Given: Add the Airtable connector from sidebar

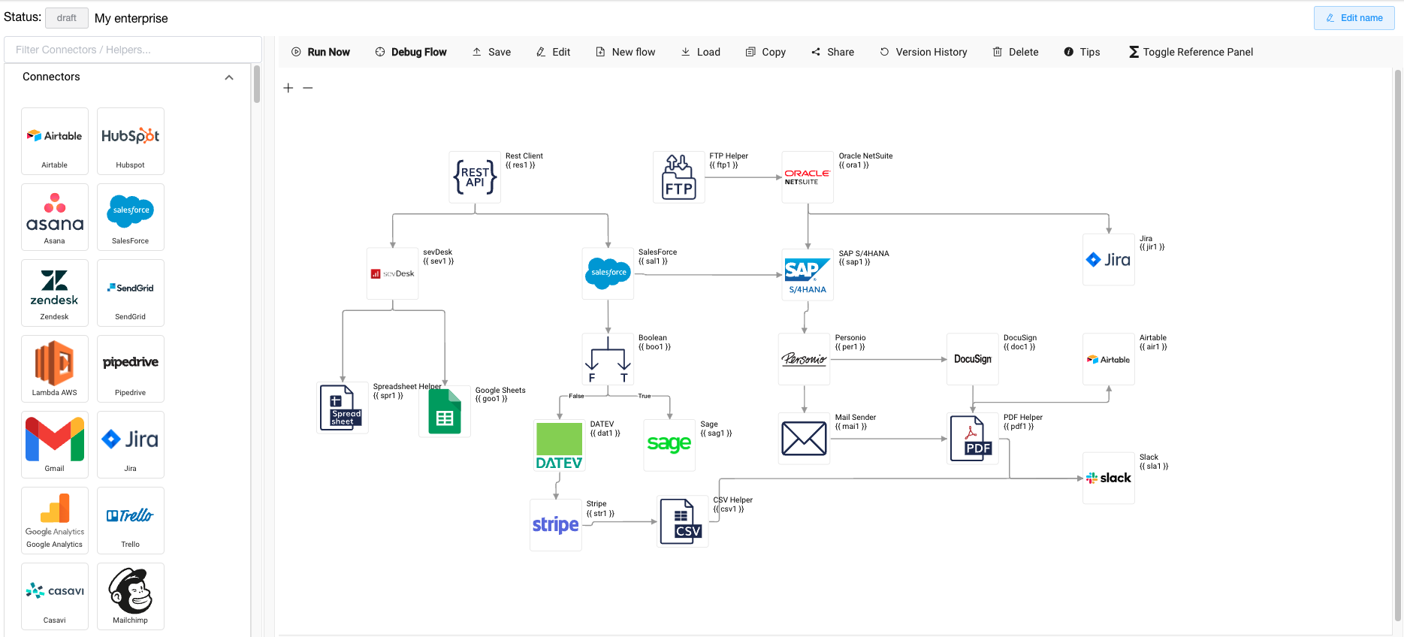Looking at the screenshot, I should pos(55,141).
